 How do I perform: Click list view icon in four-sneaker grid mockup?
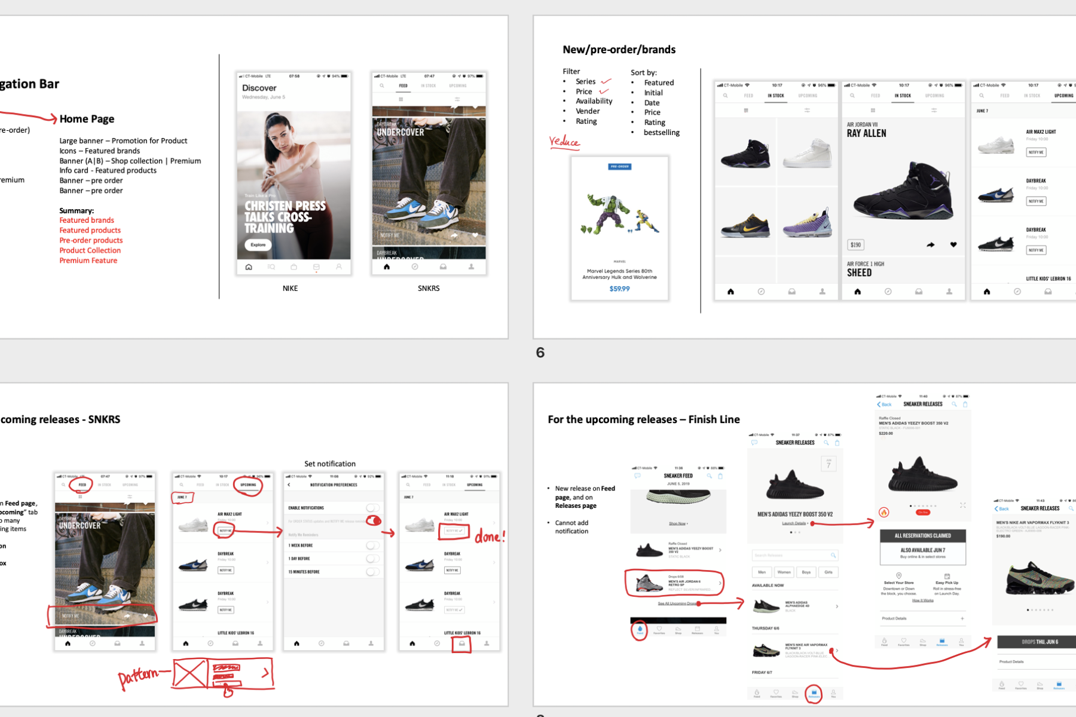746,111
